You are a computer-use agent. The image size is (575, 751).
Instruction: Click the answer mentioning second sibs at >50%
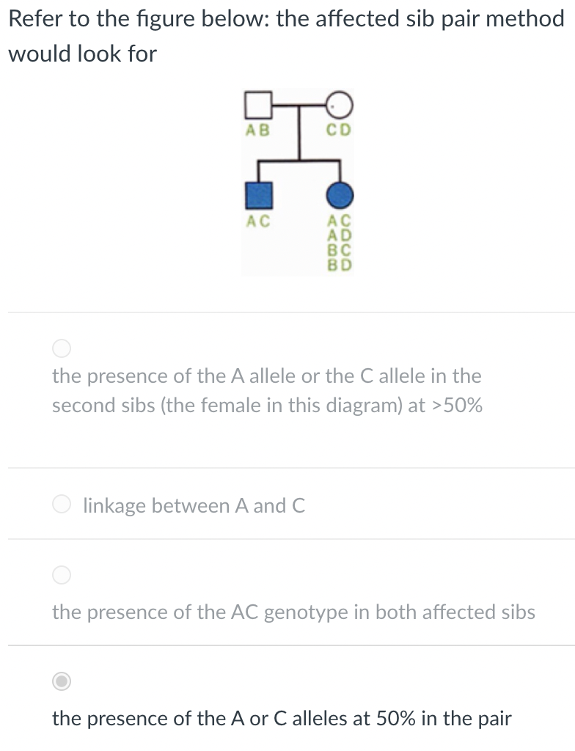tap(266, 390)
